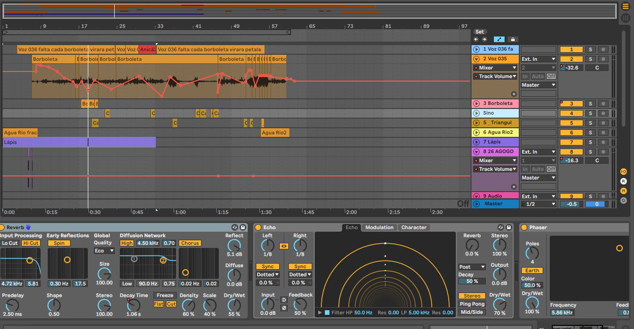Switch to Echo Modulation tab
634x329 pixels.
click(379, 228)
